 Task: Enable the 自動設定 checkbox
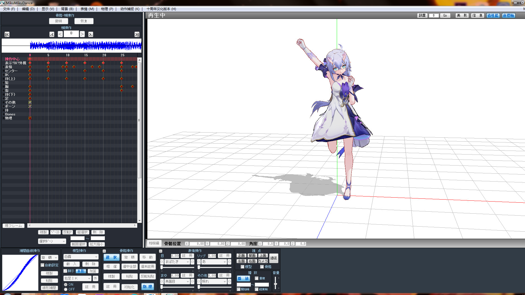point(43,265)
